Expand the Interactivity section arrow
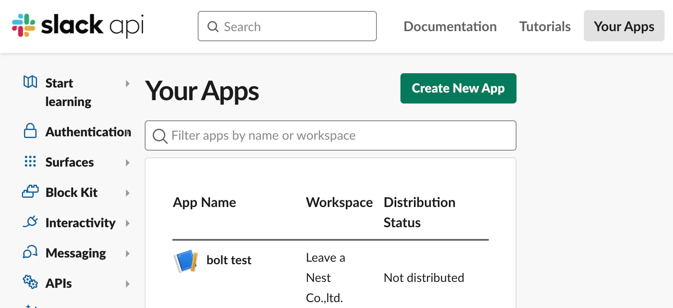Screen dimensions: 673x308 [x=127, y=223]
